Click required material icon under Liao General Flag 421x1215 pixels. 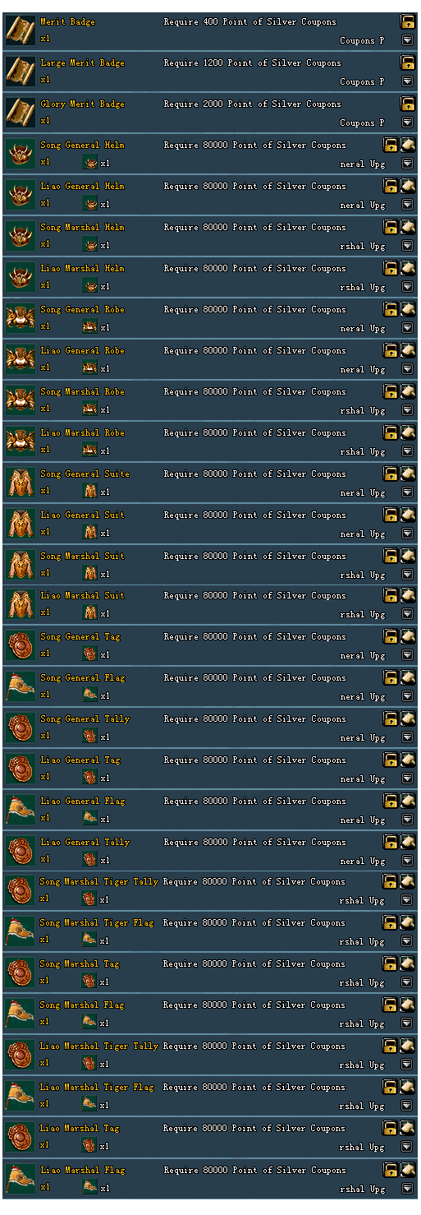pyautogui.click(x=90, y=818)
